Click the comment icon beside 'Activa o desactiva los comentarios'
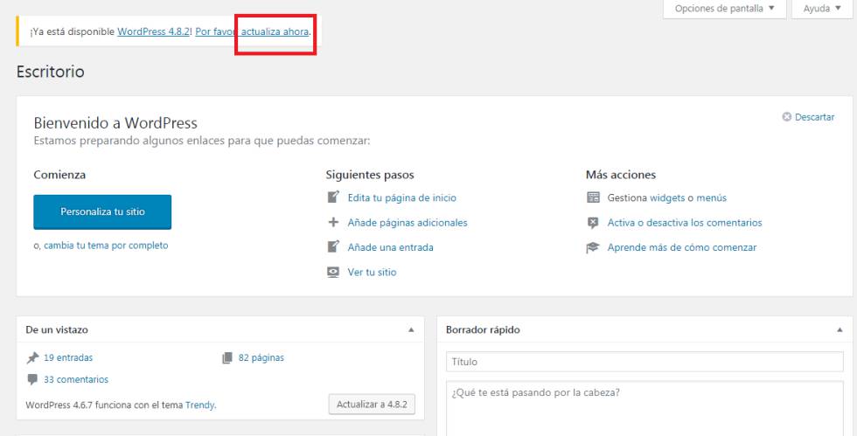The height and width of the screenshot is (436, 857). [x=593, y=223]
